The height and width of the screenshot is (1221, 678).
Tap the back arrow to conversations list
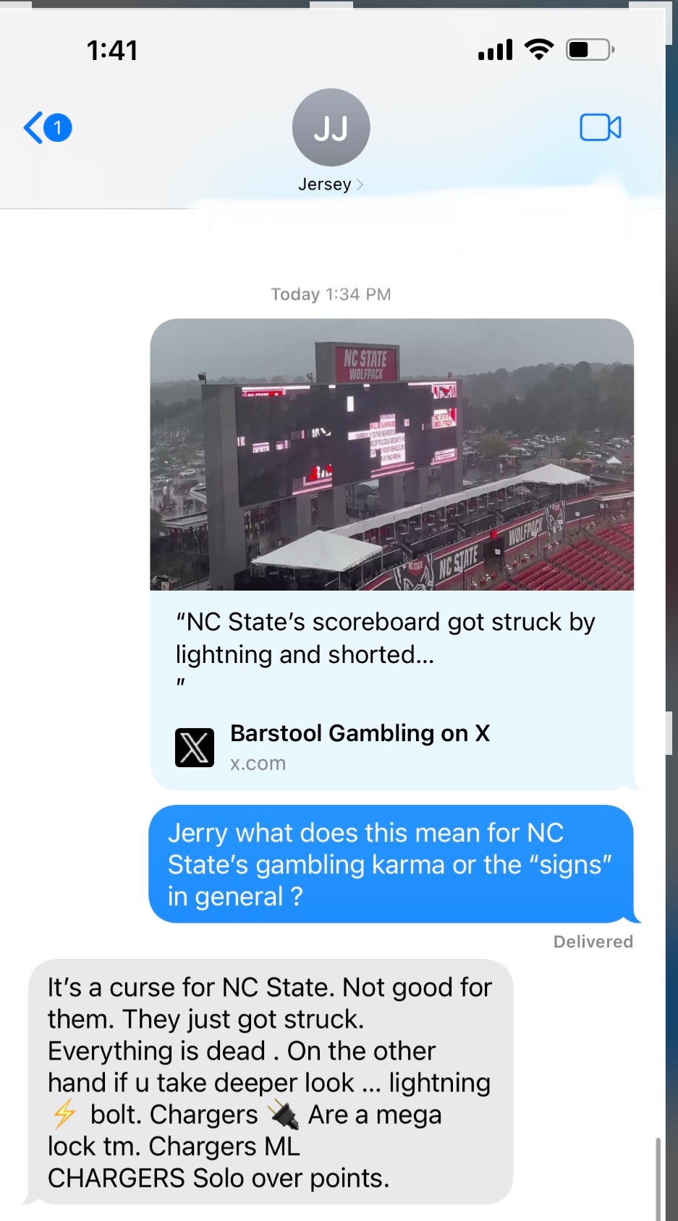[x=33, y=128]
